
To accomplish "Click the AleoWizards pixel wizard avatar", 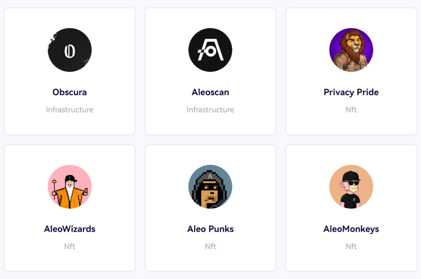I will pos(69,187).
